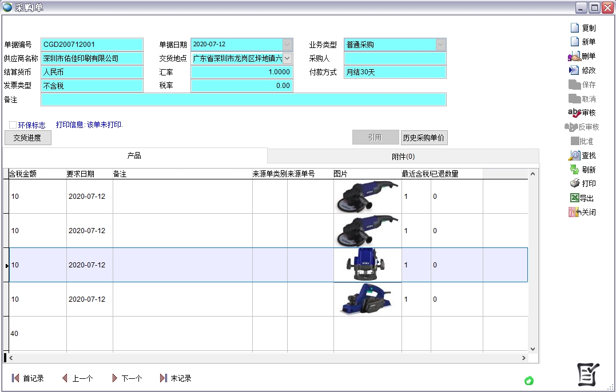Select the 产品 products tab
The width and height of the screenshot is (616, 392).
[136, 155]
